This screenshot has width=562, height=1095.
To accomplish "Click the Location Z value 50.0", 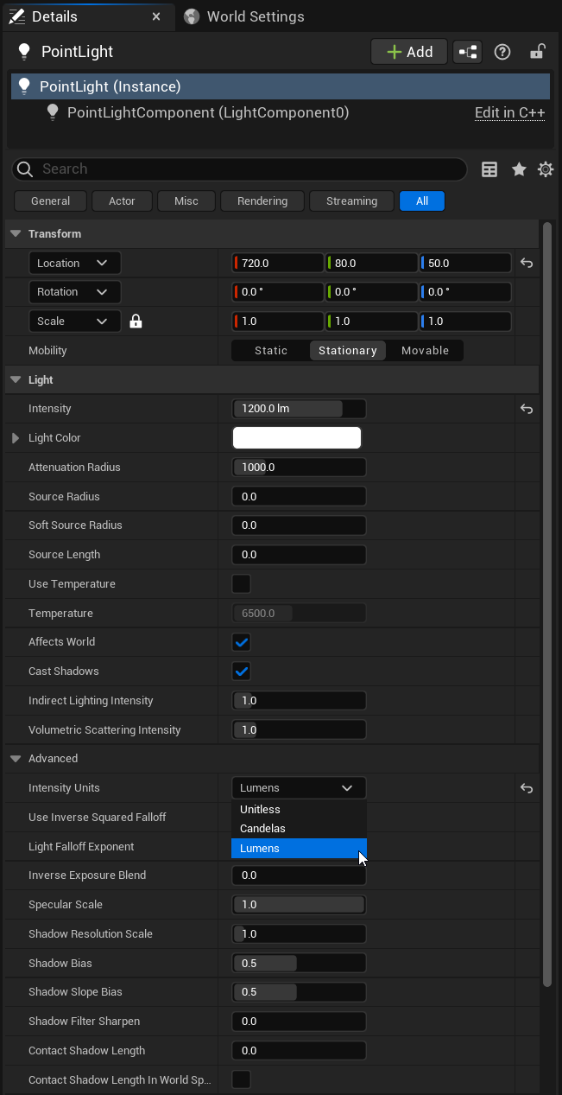I will (x=465, y=264).
